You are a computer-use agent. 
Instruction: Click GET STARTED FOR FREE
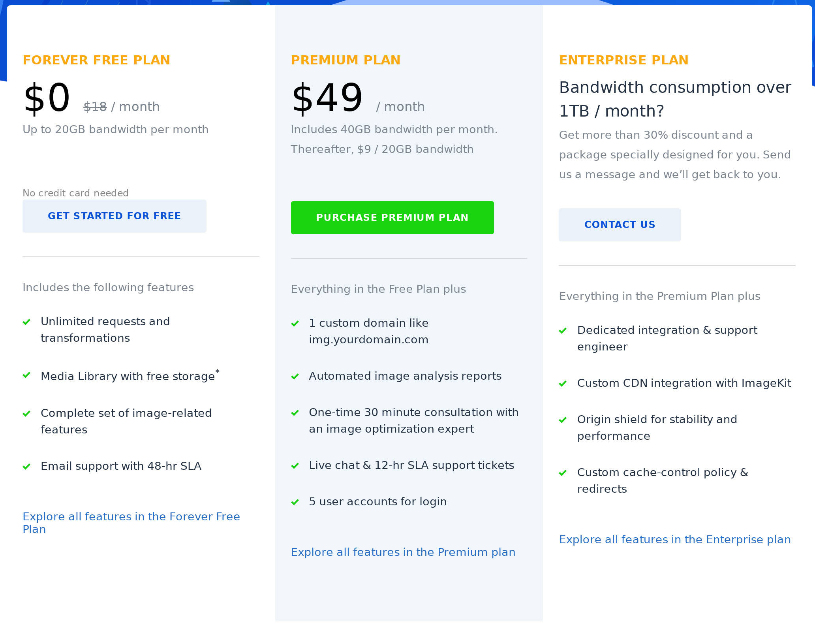click(115, 216)
